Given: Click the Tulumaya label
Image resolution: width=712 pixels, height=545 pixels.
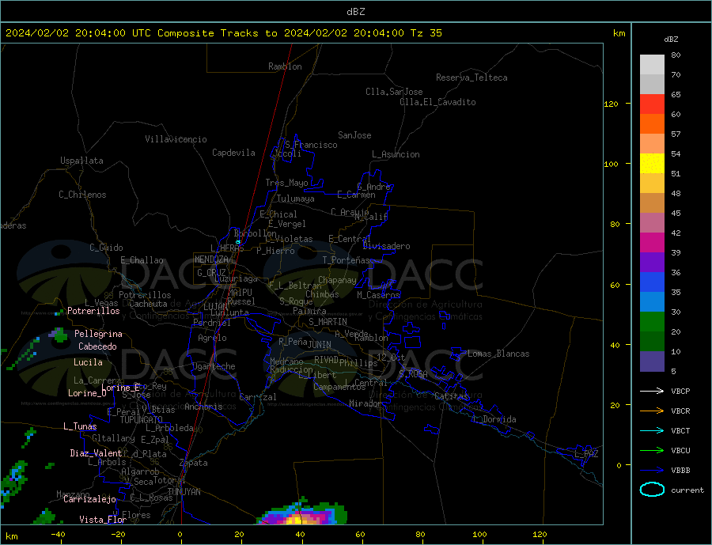Looking at the screenshot, I should (296, 199).
